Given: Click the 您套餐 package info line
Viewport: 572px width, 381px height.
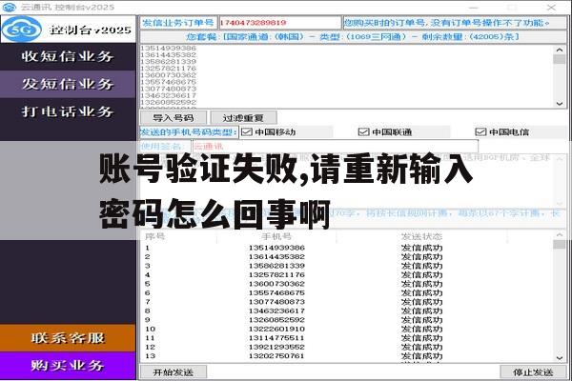Looking at the screenshot, I should point(353,37).
